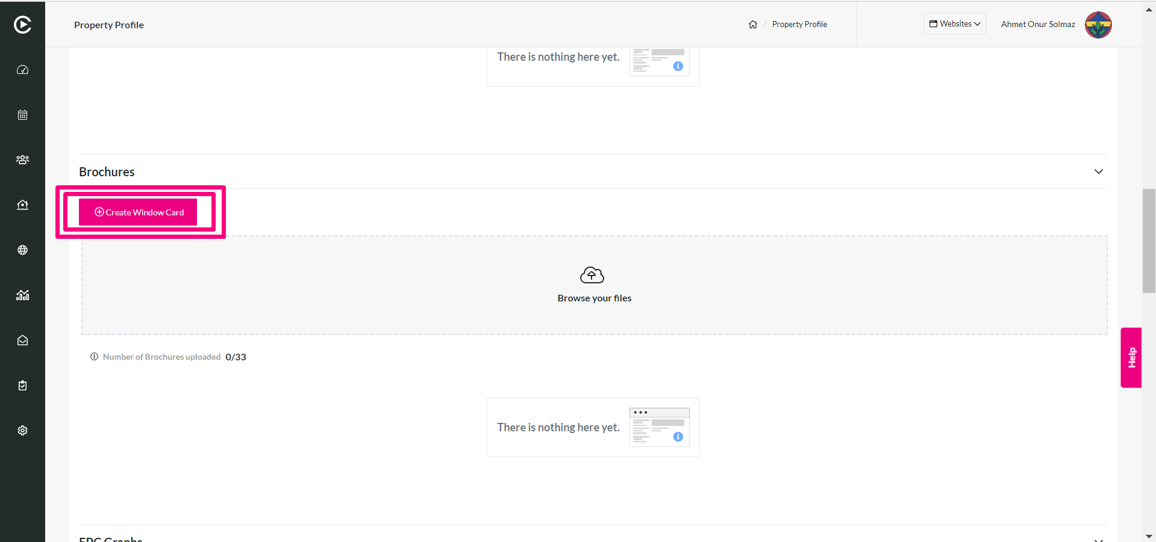The height and width of the screenshot is (542, 1156).
Task: Open the settings gear icon in sidebar
Action: [22, 431]
